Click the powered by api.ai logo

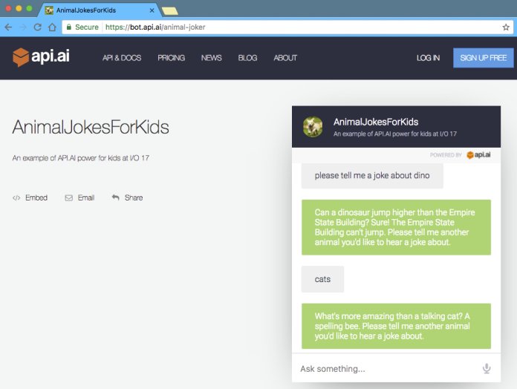click(x=478, y=155)
